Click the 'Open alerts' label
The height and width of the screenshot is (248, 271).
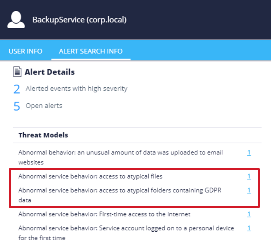[44, 106]
